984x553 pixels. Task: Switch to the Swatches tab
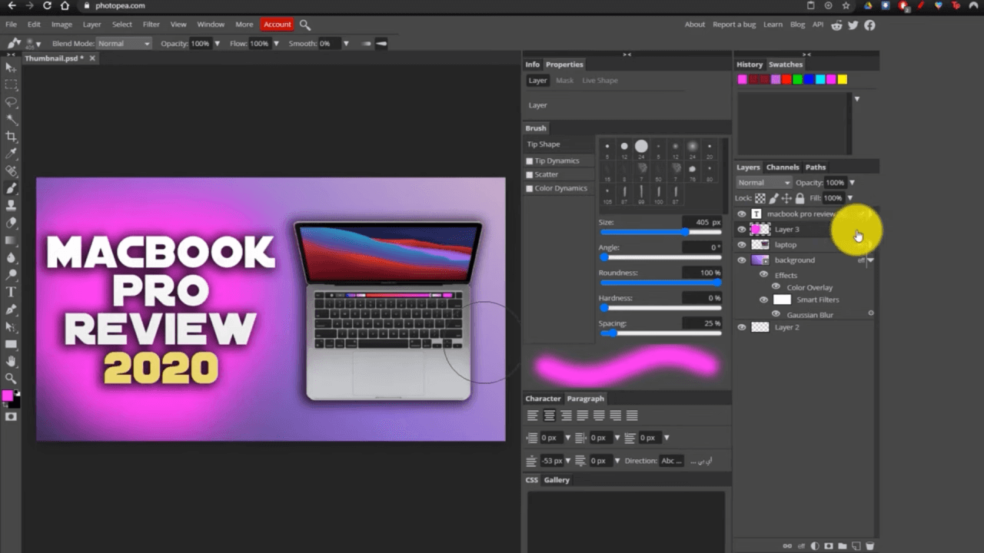tap(786, 65)
